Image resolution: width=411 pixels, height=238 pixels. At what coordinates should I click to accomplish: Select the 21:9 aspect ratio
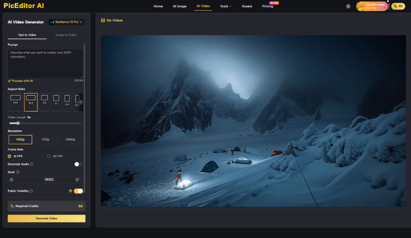15,102
